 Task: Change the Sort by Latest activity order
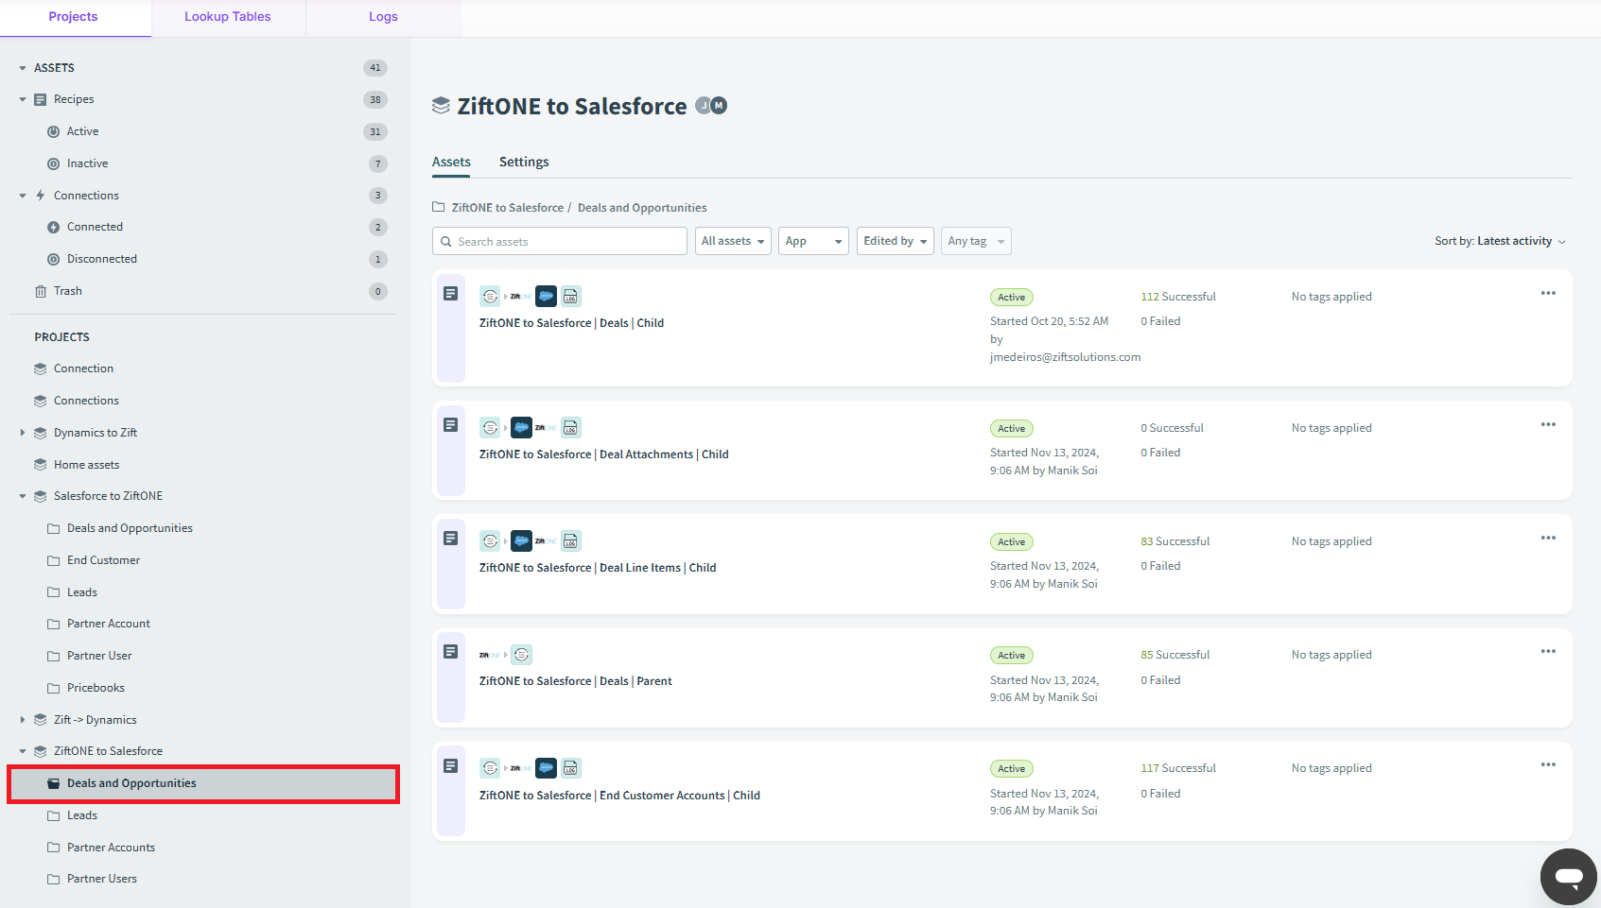(1500, 241)
